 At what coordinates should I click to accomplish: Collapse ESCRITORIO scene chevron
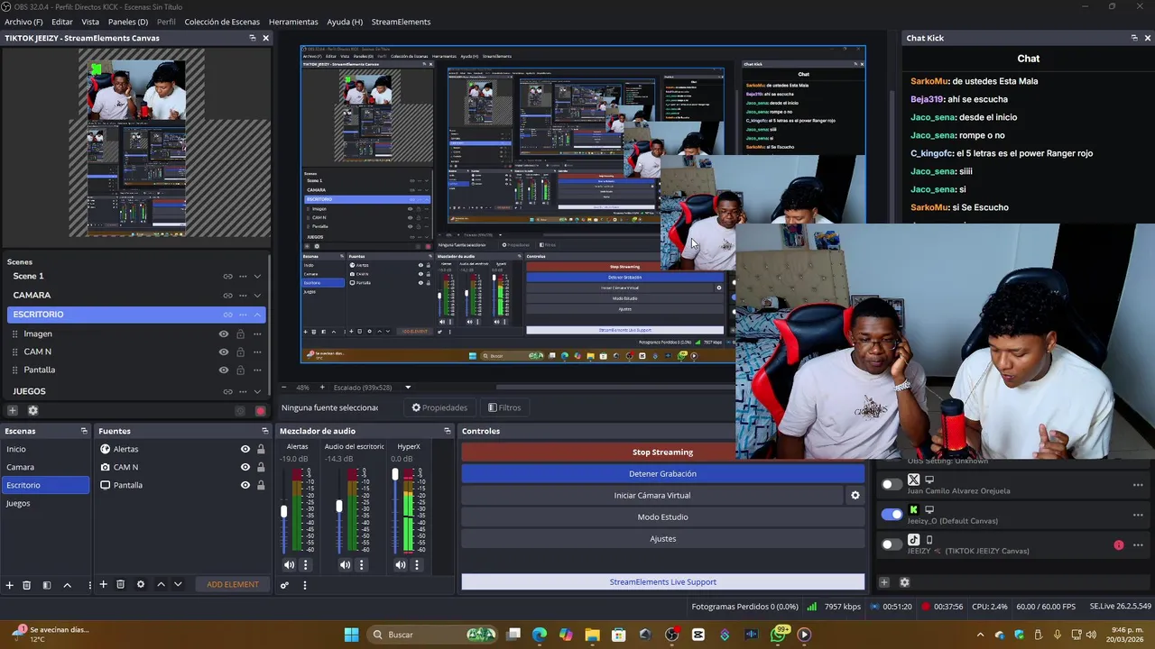point(257,315)
